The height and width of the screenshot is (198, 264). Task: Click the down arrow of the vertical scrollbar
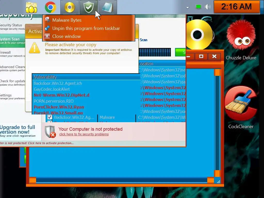pyautogui.click(x=217, y=174)
